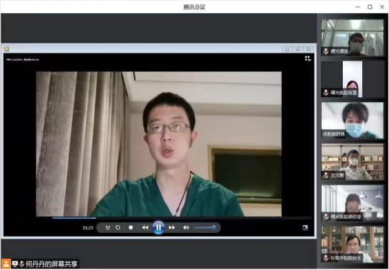
Task: Toggle repeat mode in the player controls
Action: tap(118, 228)
